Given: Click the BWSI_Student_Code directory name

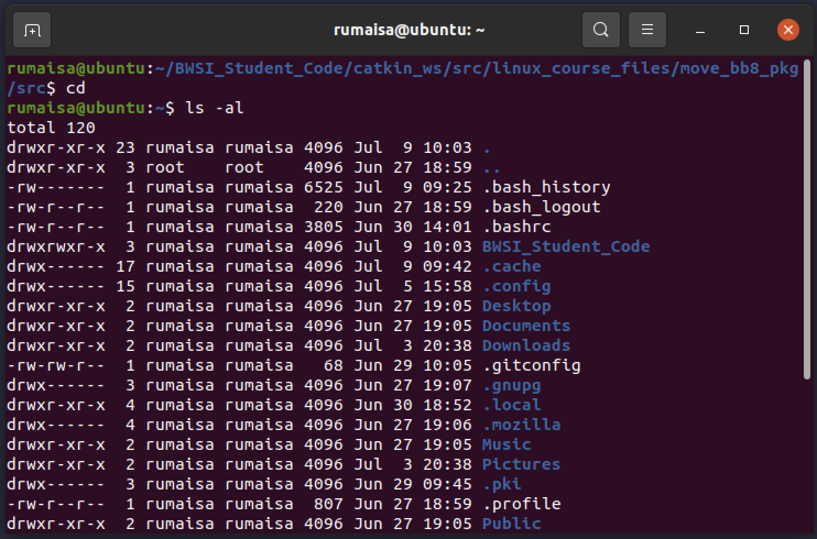Looking at the screenshot, I should [x=566, y=246].
